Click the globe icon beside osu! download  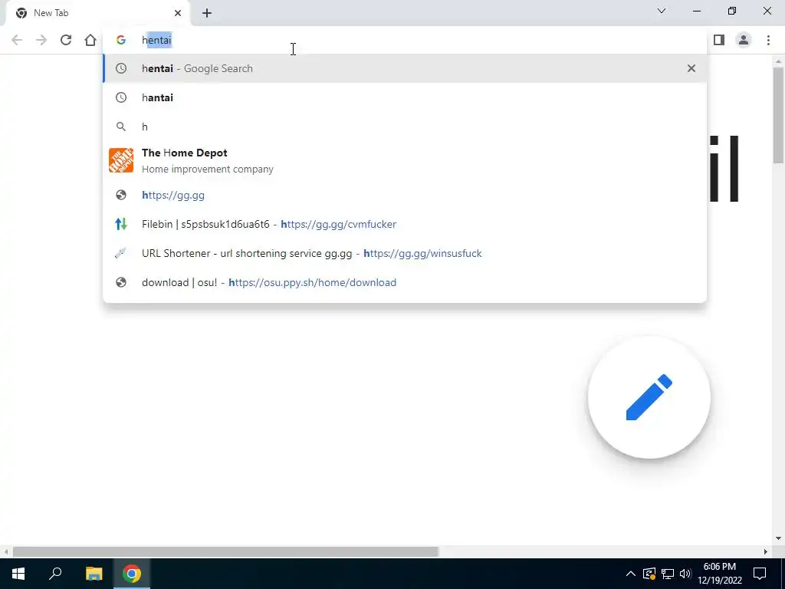(x=121, y=282)
